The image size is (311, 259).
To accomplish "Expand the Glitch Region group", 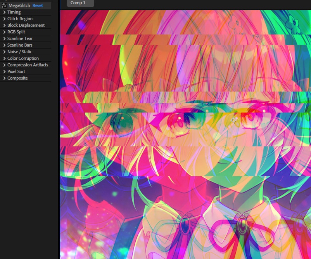I will tap(5, 19).
